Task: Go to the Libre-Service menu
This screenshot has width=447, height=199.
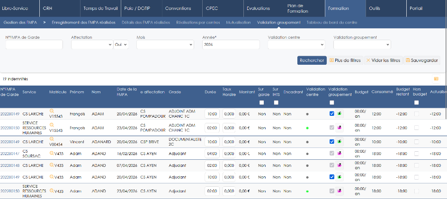Action: pyautogui.click(x=15, y=8)
